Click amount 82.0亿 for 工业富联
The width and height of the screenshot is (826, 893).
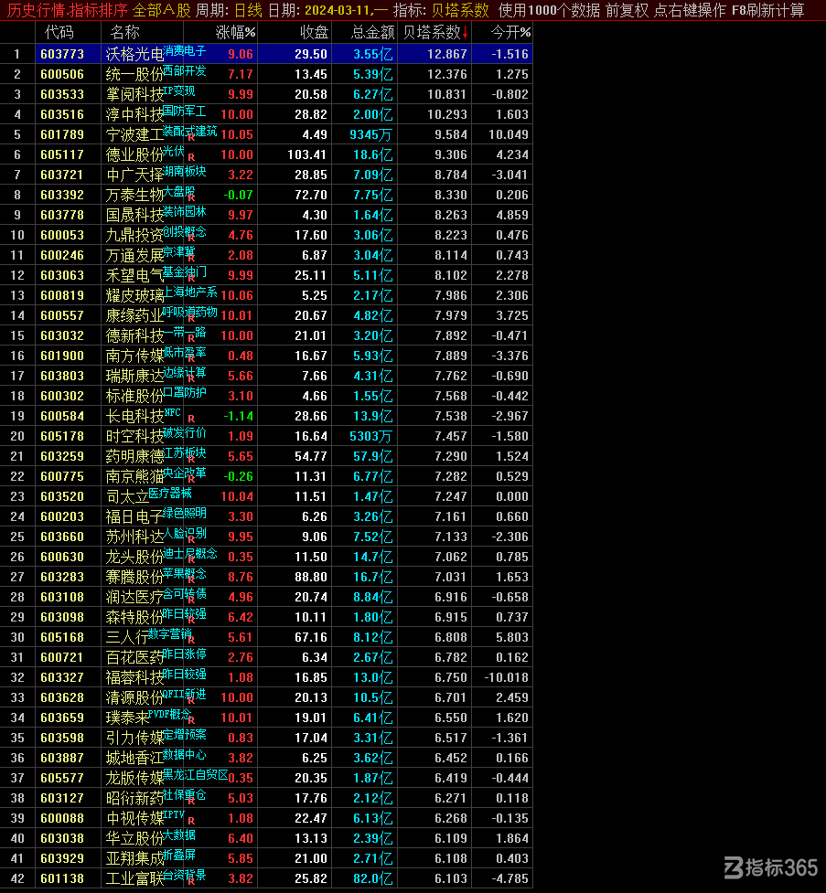point(373,878)
